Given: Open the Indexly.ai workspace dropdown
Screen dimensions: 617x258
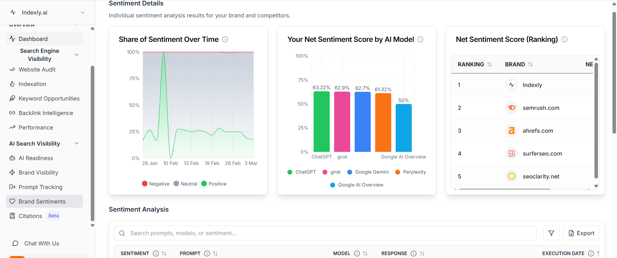Looking at the screenshot, I should (x=83, y=13).
